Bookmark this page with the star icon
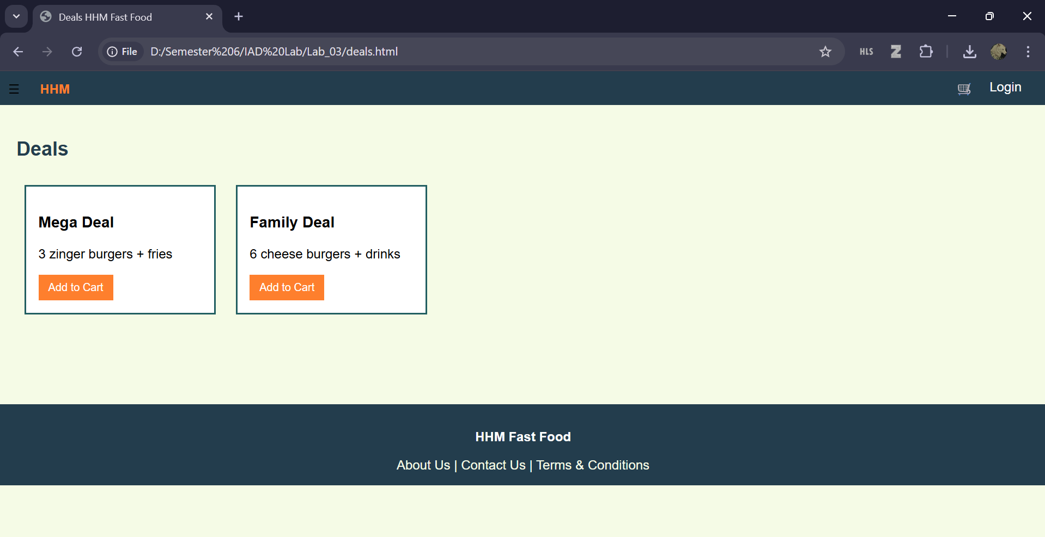 825,52
